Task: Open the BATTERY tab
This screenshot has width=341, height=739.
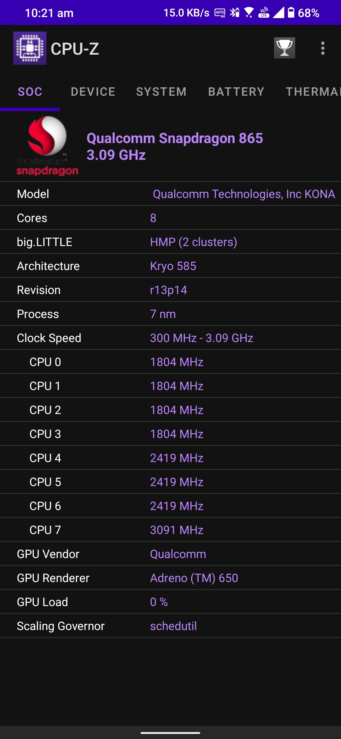Action: tap(236, 92)
